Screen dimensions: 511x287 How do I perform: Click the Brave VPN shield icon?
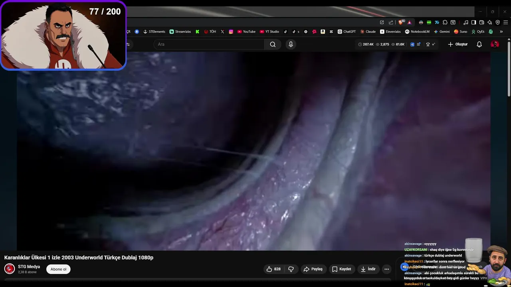[x=498, y=22]
